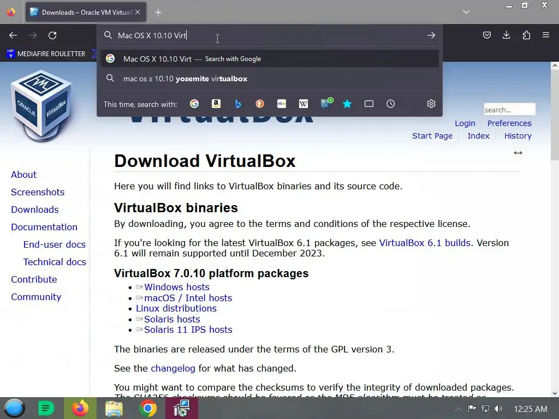This screenshot has width=559, height=419.
Task: Open File Explorer from the taskbar
Action: tap(114, 408)
